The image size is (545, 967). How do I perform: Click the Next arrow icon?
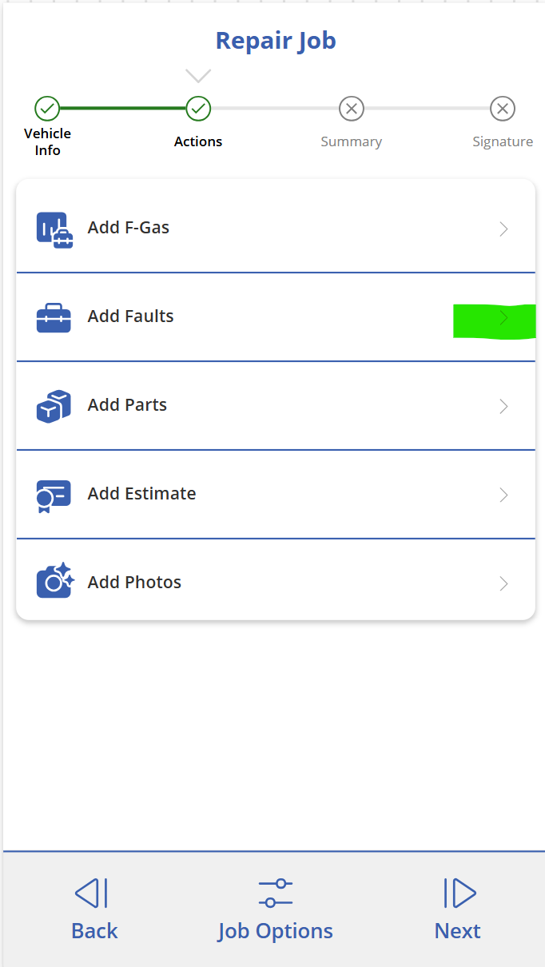coord(459,893)
